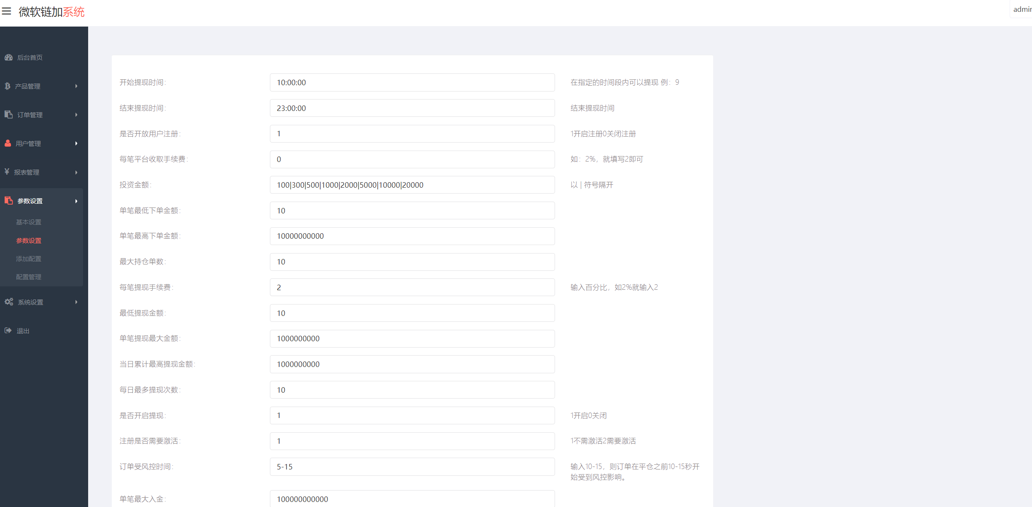Click the 退出 logout icon
The width and height of the screenshot is (1032, 507).
click(x=8, y=331)
